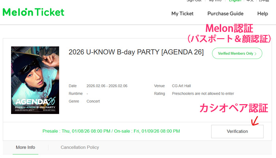Switch site language to 日本語
Viewport: 276px width, 158px height.
(264, 1)
